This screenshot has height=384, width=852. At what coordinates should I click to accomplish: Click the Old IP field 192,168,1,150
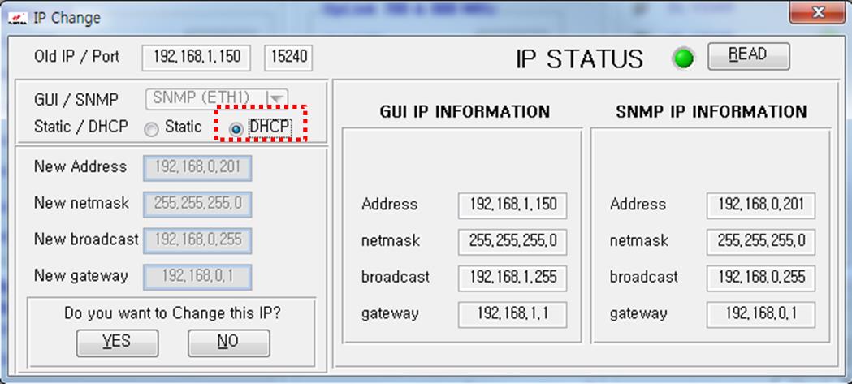197,58
